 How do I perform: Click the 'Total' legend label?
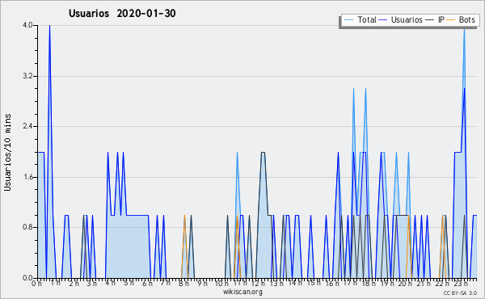click(x=367, y=19)
